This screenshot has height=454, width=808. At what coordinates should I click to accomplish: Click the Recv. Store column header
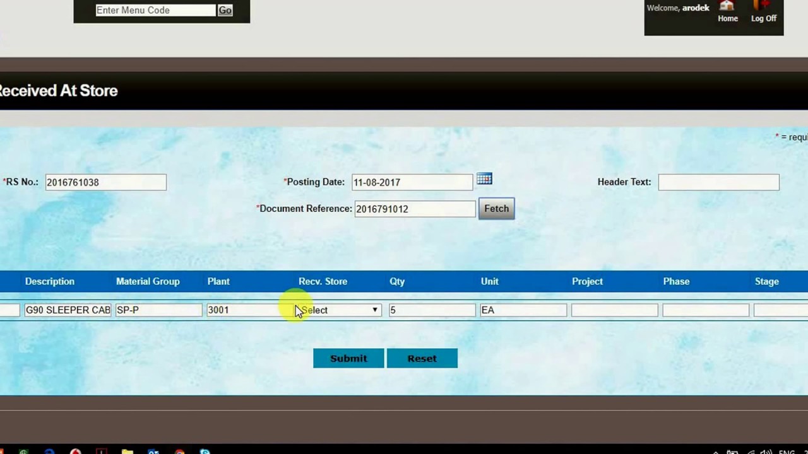[x=323, y=281]
